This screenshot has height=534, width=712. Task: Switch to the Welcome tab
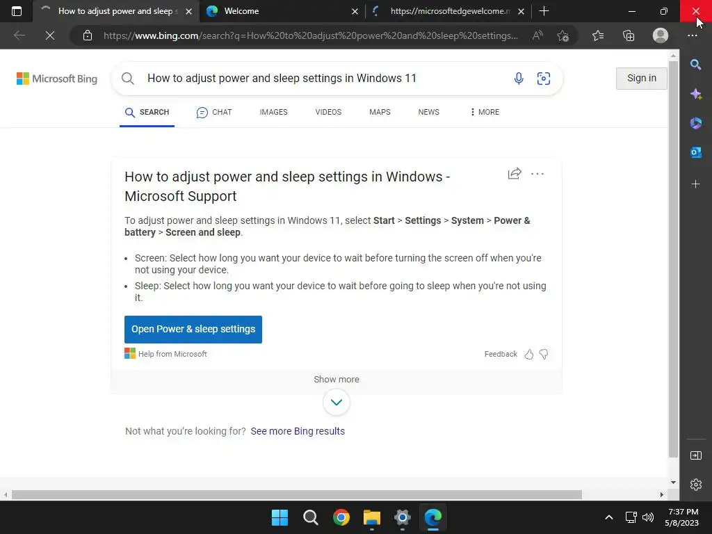pyautogui.click(x=282, y=11)
